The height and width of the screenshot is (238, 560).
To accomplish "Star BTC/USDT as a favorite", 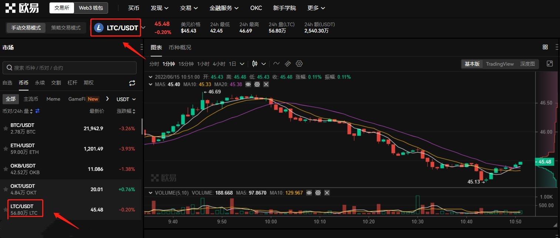I will coord(5,127).
